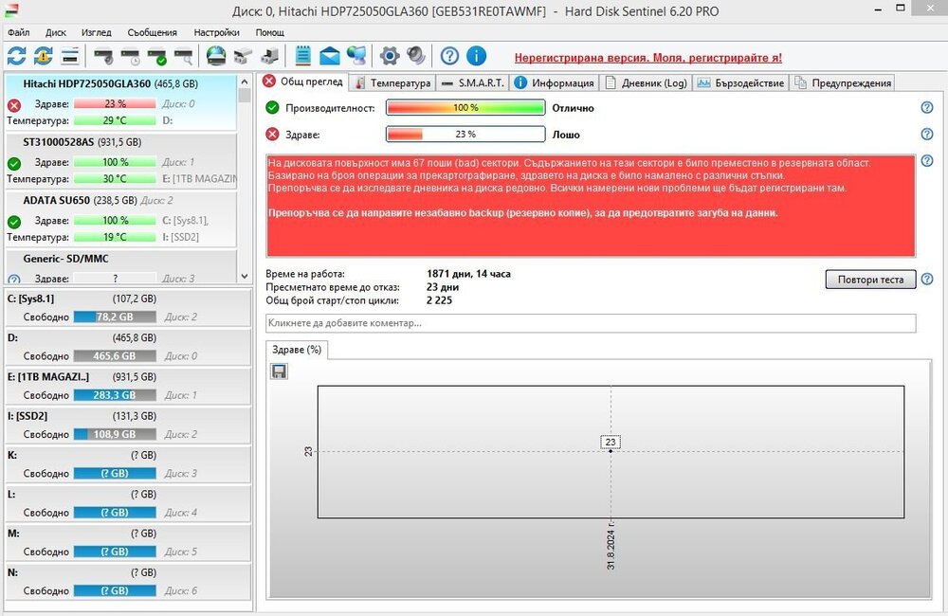Viewport: 948px width, 616px height.
Task: Click the refresh disk information toolbar icon
Action: (x=16, y=56)
